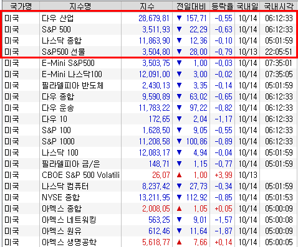Select the NYSE 종합 index name
The height and width of the screenshot is (247, 298).
[60, 197]
